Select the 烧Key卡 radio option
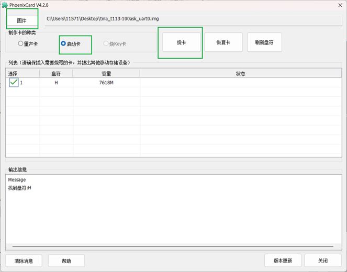 point(115,44)
